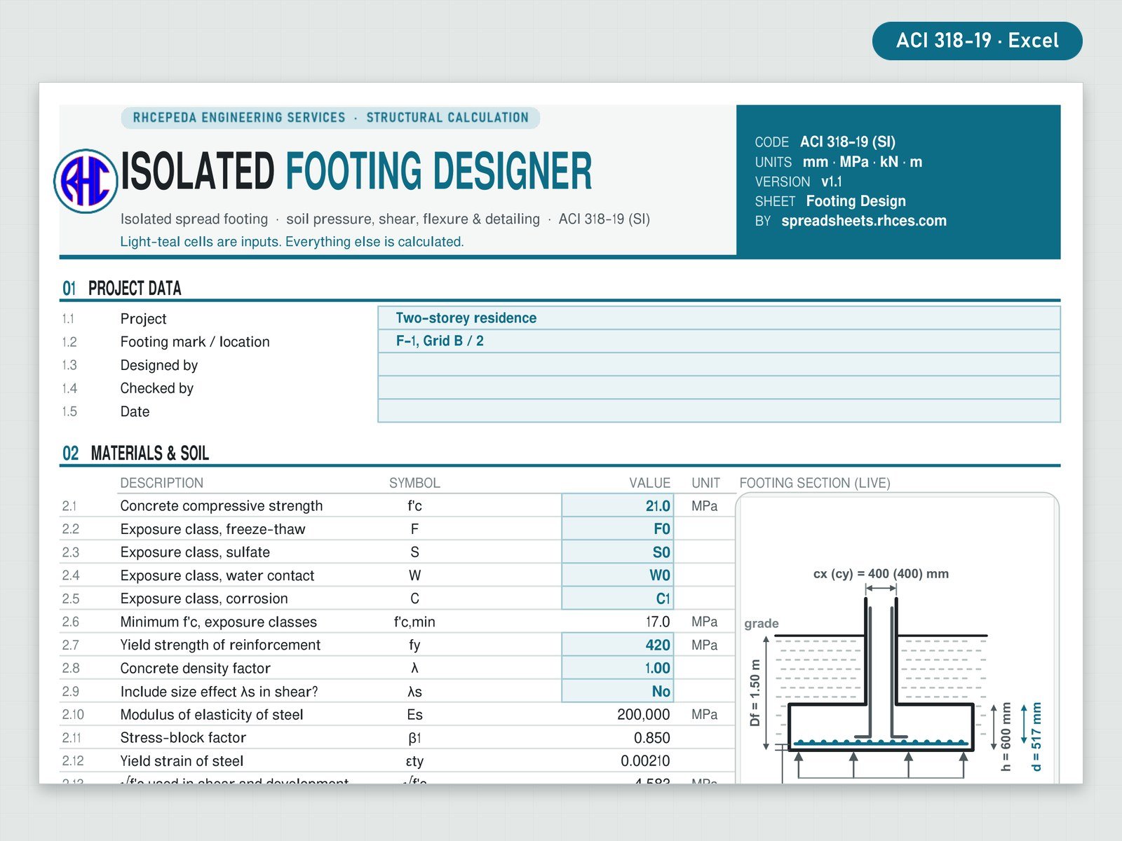Click the 17.0 minimum f'c value
This screenshot has height=841, width=1122.
click(658, 622)
